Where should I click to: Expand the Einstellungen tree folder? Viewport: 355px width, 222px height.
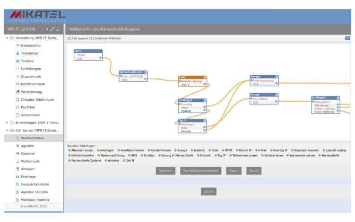point(7,123)
